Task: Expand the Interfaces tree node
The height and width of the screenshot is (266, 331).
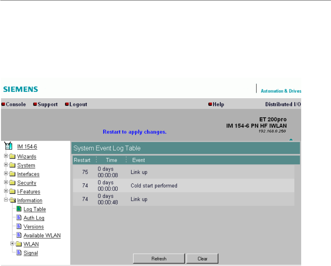Action: click(6, 174)
